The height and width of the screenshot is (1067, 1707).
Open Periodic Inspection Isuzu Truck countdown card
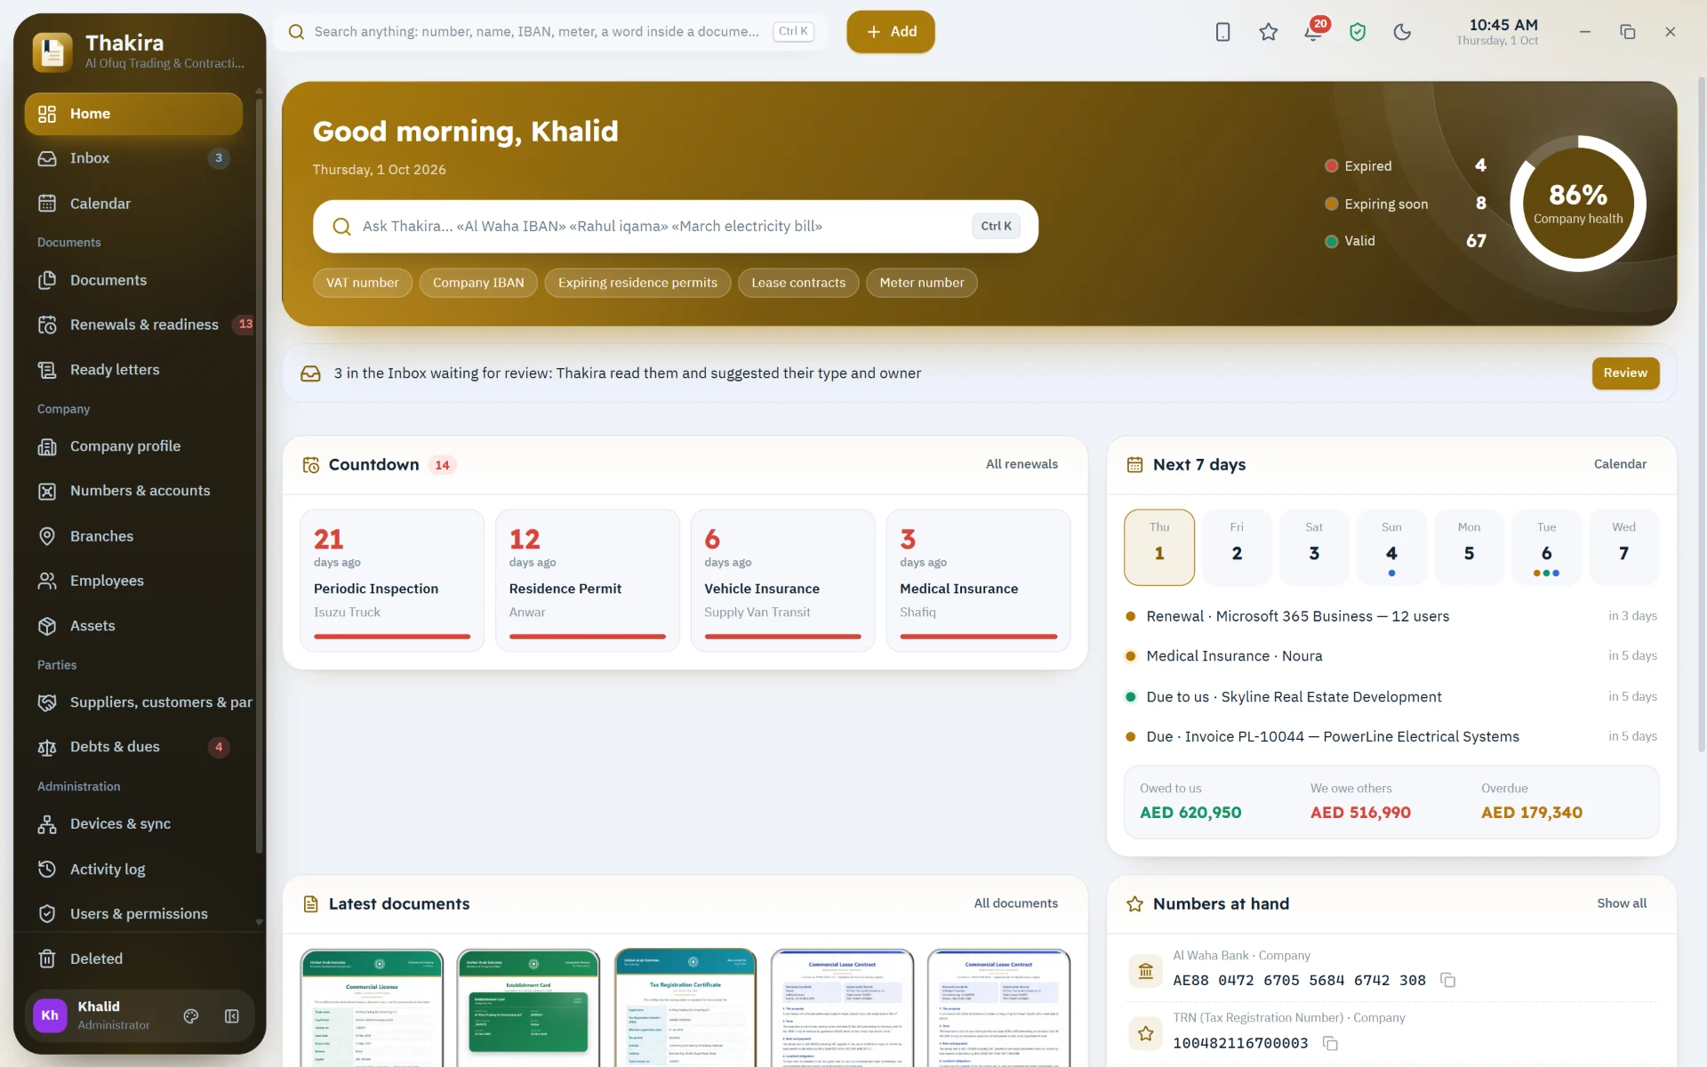tap(392, 581)
